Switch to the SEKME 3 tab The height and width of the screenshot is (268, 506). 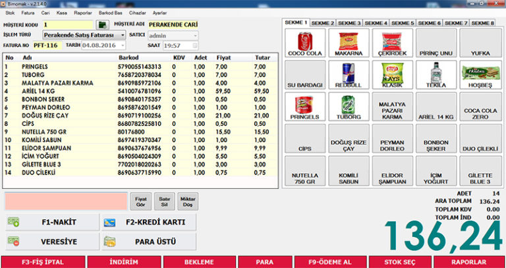(349, 23)
